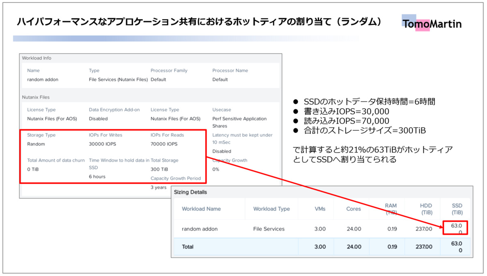Screen dimensions: 487x276
Task: Click the Workload Name column header
Action: 201,209
